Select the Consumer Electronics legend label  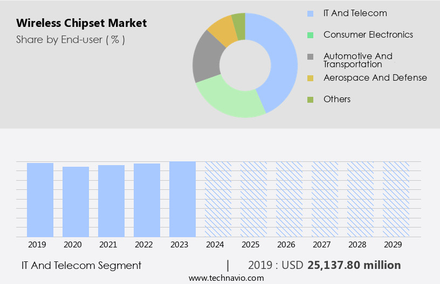click(x=368, y=35)
